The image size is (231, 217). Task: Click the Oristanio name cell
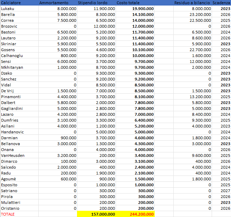click(10, 208)
